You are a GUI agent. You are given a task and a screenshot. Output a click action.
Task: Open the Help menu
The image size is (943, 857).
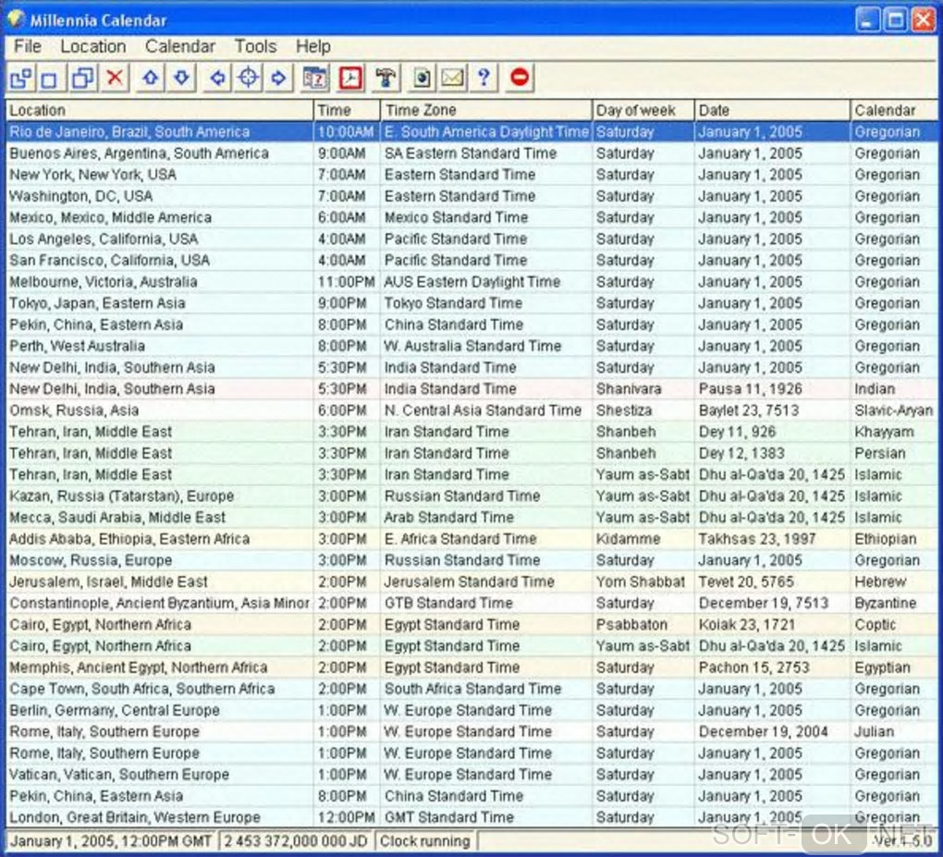point(312,46)
